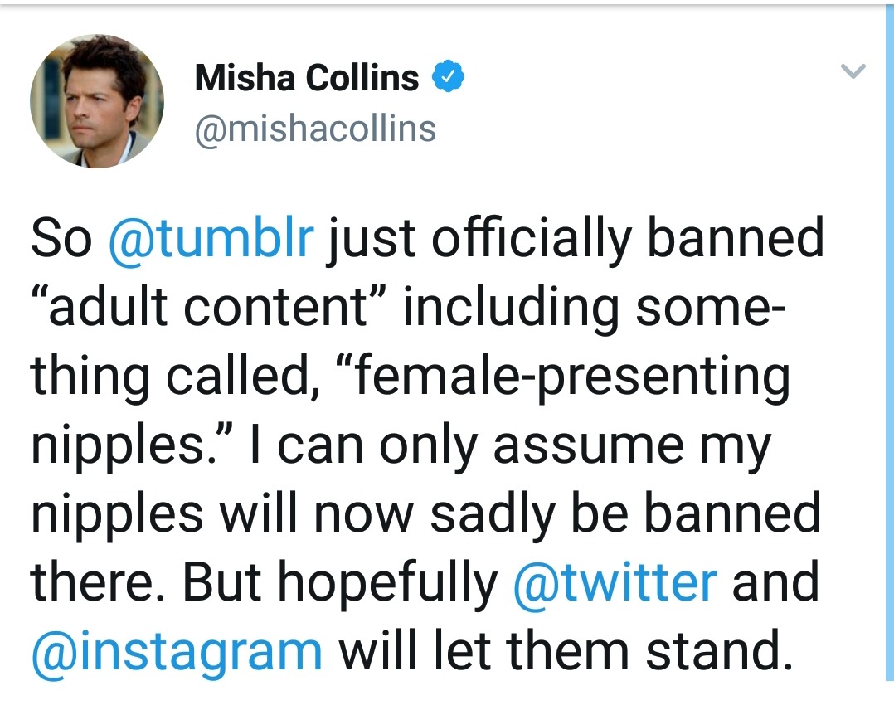Open the @twitter mention link
The image size is (894, 710).
[x=615, y=582]
